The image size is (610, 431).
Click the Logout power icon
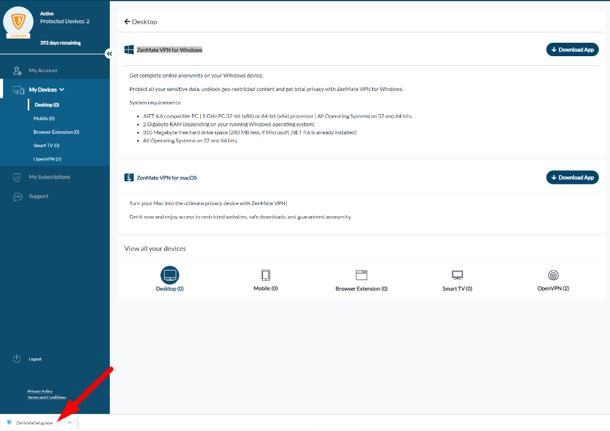pyautogui.click(x=17, y=359)
